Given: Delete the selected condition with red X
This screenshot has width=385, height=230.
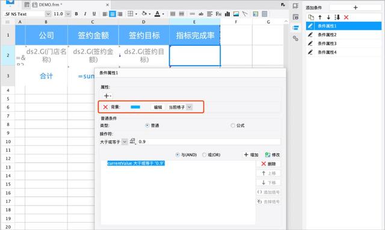Looking at the screenshot, I should pos(346,17).
